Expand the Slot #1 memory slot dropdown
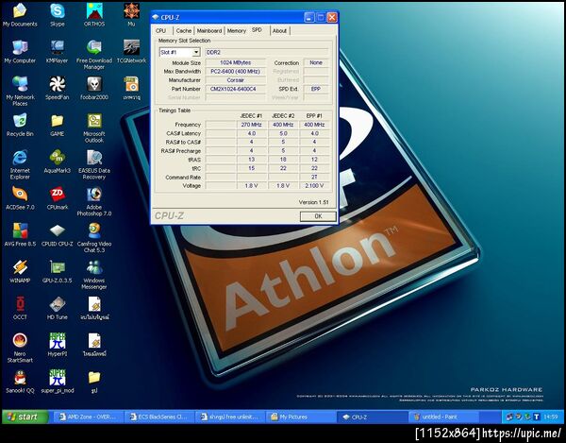 [x=196, y=52]
